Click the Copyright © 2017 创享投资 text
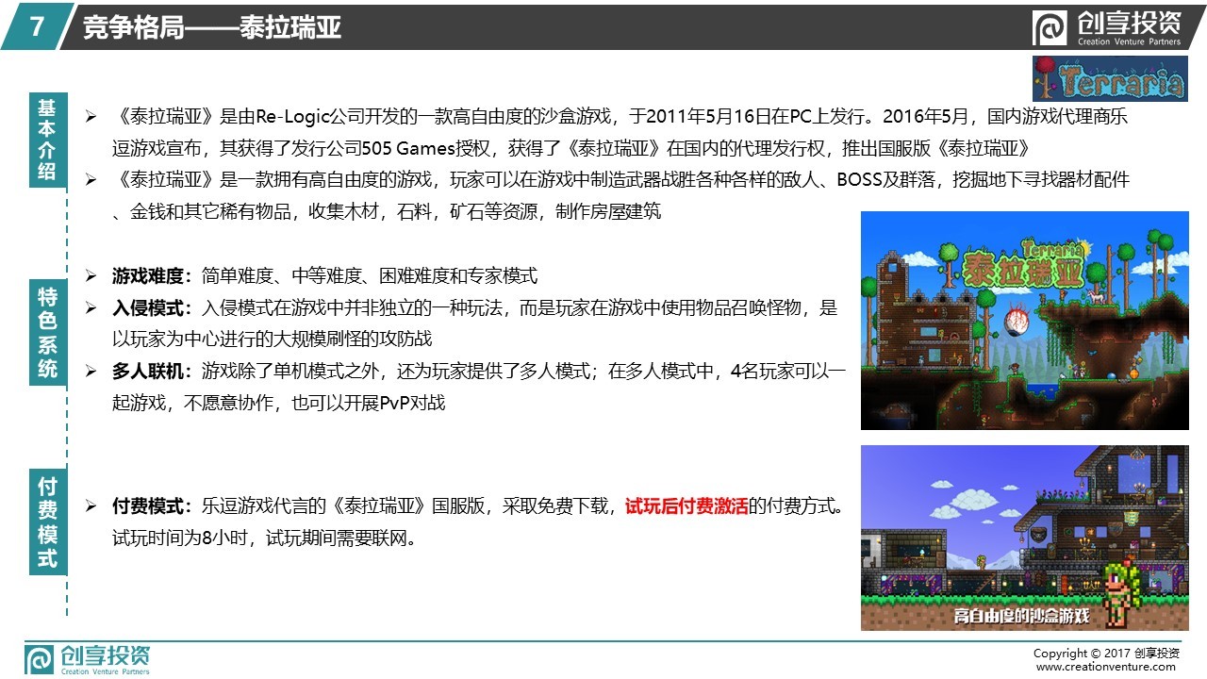 (1106, 653)
